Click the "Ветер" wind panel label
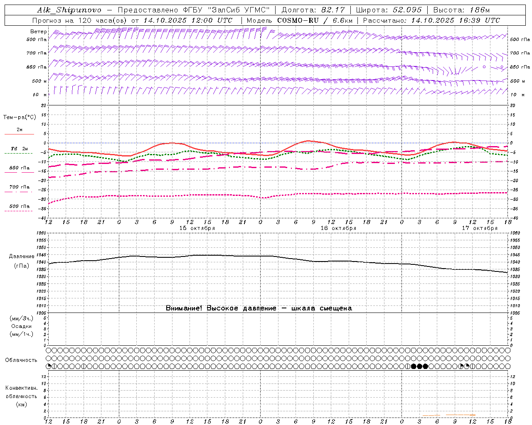The image size is (532, 425). coord(39,32)
